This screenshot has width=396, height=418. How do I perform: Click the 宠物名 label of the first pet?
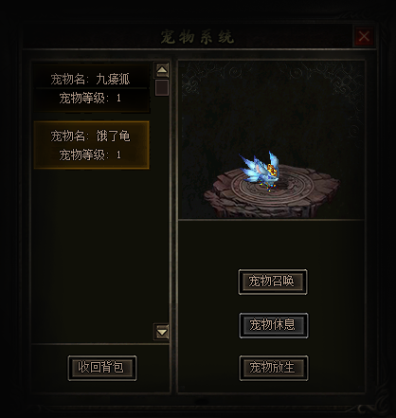point(67,79)
